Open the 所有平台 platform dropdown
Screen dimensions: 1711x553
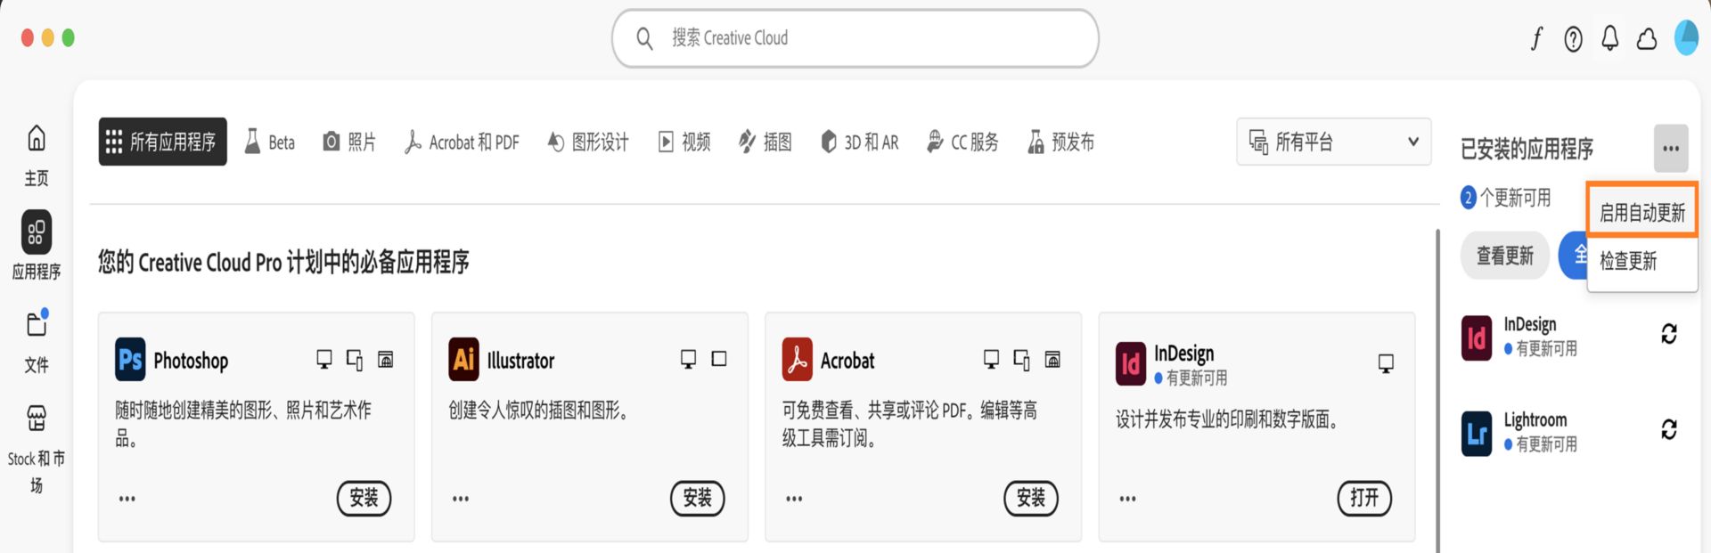click(x=1334, y=142)
